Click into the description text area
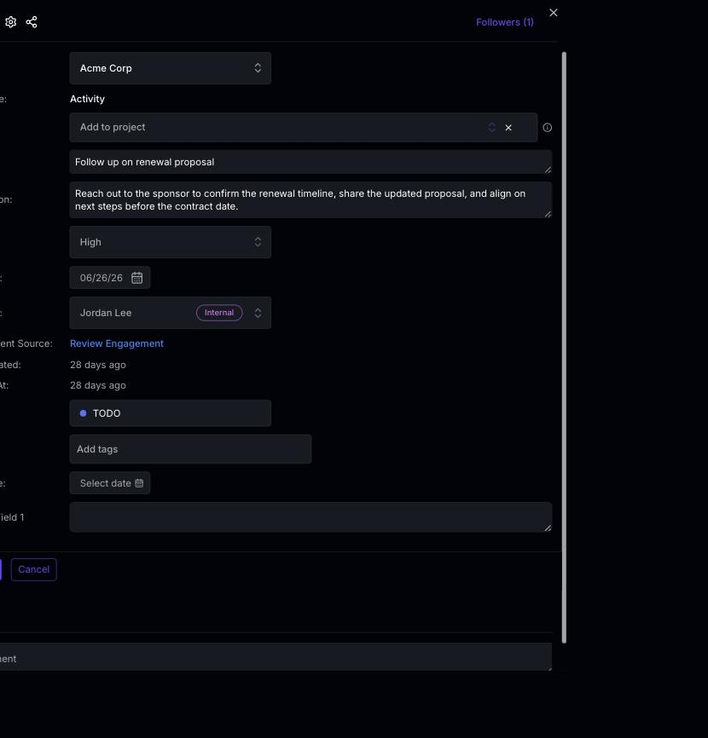The height and width of the screenshot is (738, 708). click(310, 200)
